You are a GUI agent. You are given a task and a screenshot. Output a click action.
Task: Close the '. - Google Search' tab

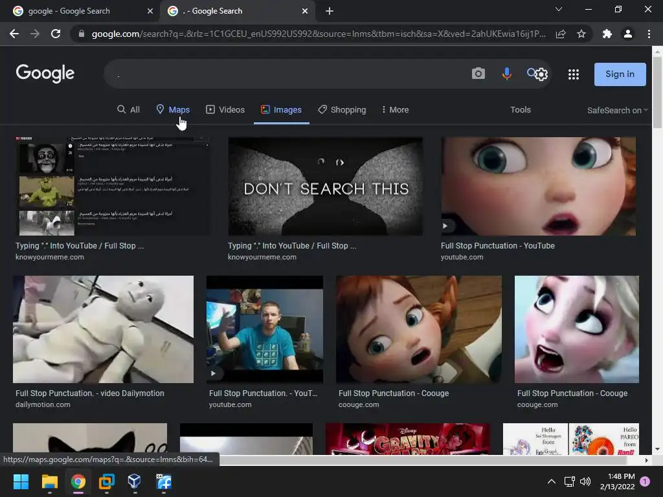(x=305, y=11)
